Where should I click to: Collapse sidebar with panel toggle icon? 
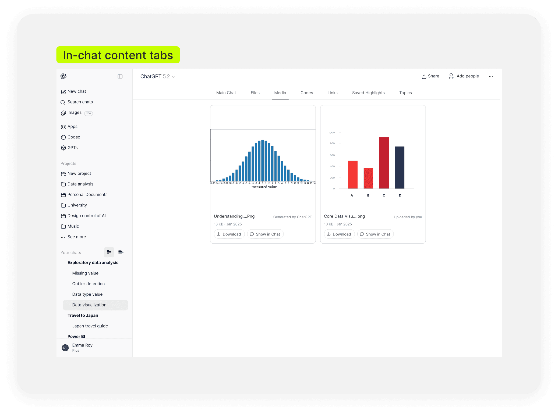click(x=120, y=76)
